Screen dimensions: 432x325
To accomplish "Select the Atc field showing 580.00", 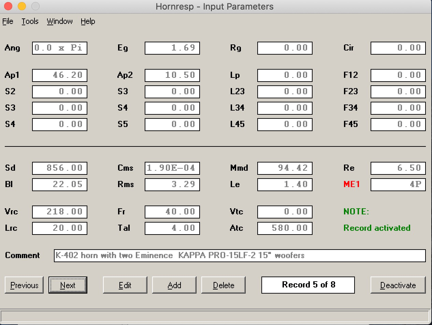I will click(x=285, y=228).
